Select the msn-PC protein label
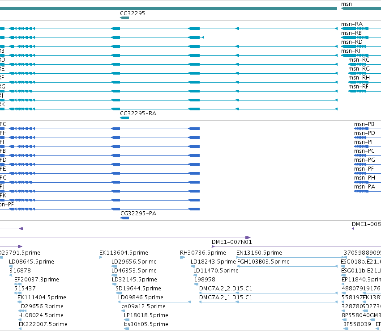This screenshot has height=331, width=381. click(364, 151)
